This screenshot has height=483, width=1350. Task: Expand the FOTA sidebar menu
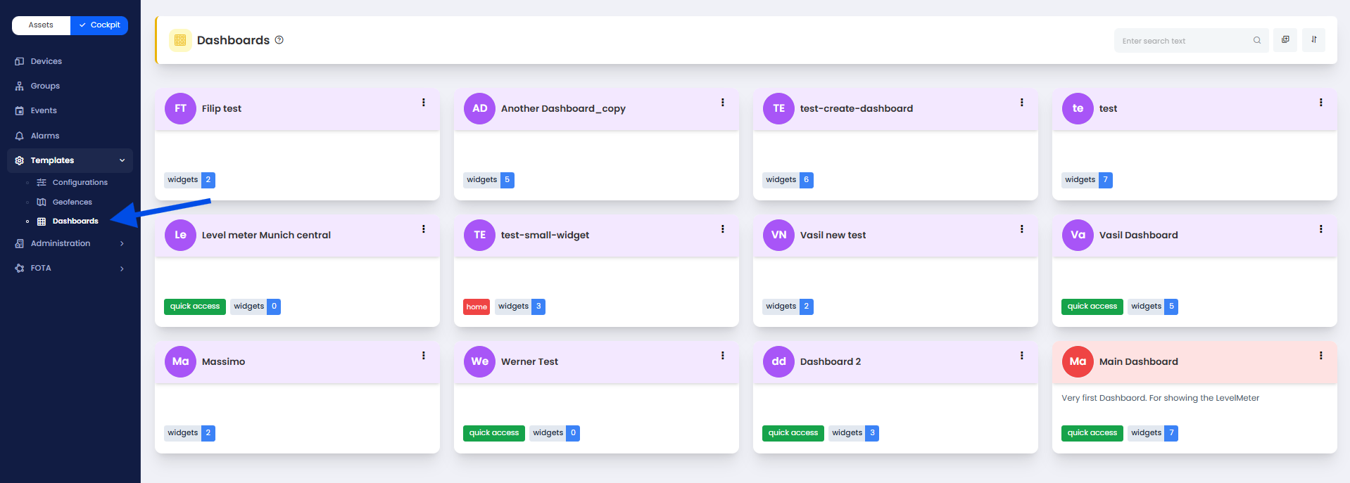pos(122,269)
